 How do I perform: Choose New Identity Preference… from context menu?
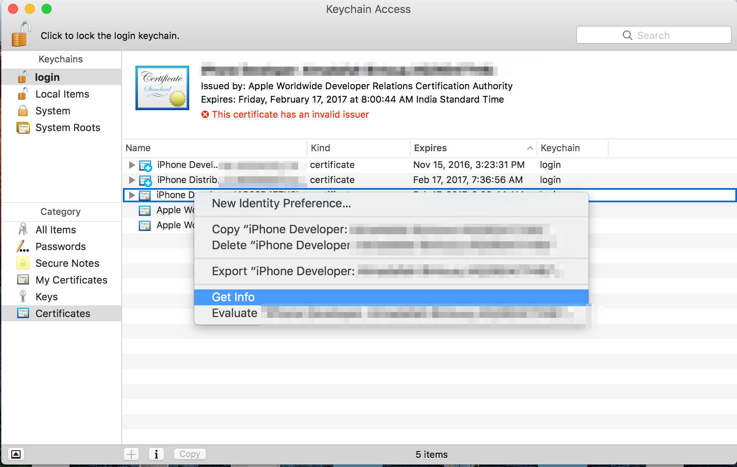(x=391, y=203)
